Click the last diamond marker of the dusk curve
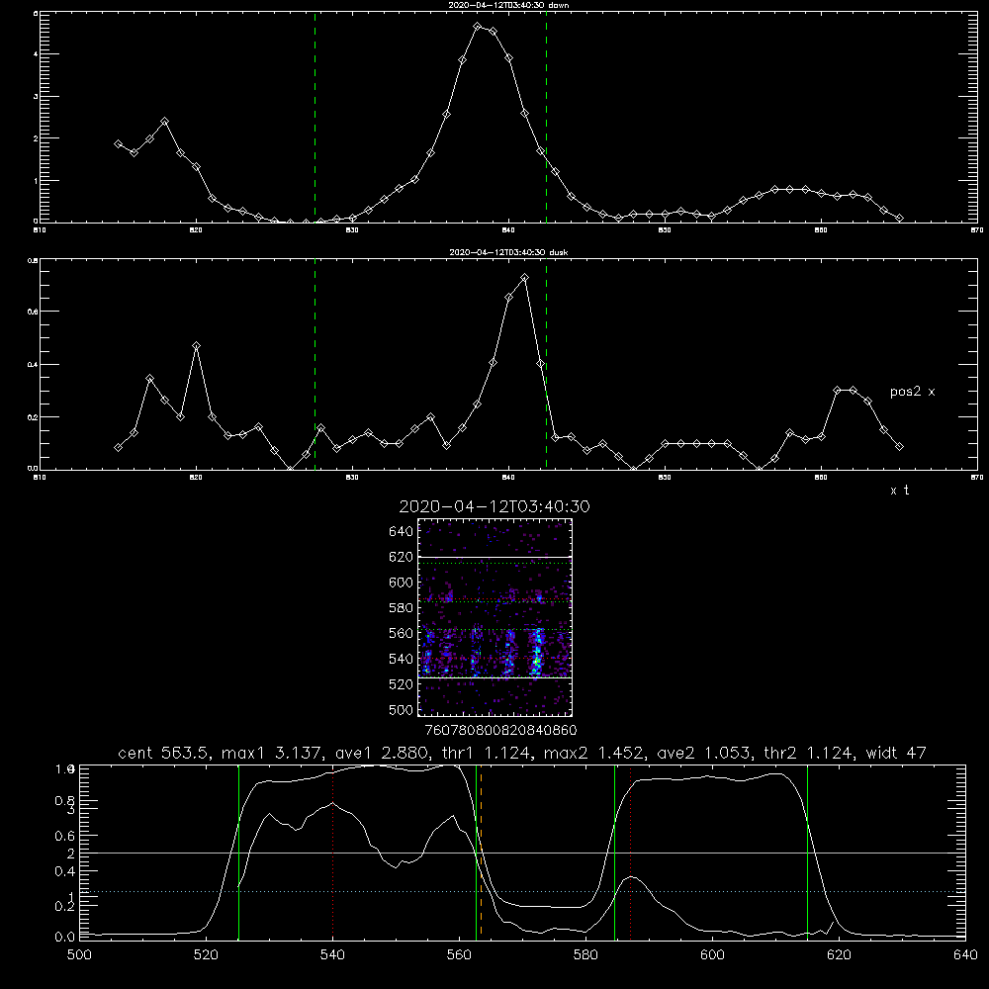The width and height of the screenshot is (989, 989). [899, 447]
